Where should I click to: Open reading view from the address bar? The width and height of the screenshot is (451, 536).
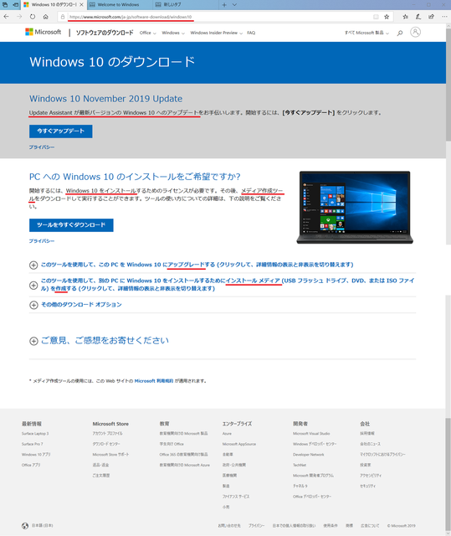pyautogui.click(x=376, y=17)
